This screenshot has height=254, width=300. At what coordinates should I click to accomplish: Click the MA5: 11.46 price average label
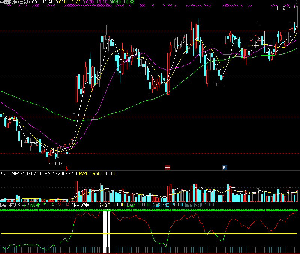(42, 2)
